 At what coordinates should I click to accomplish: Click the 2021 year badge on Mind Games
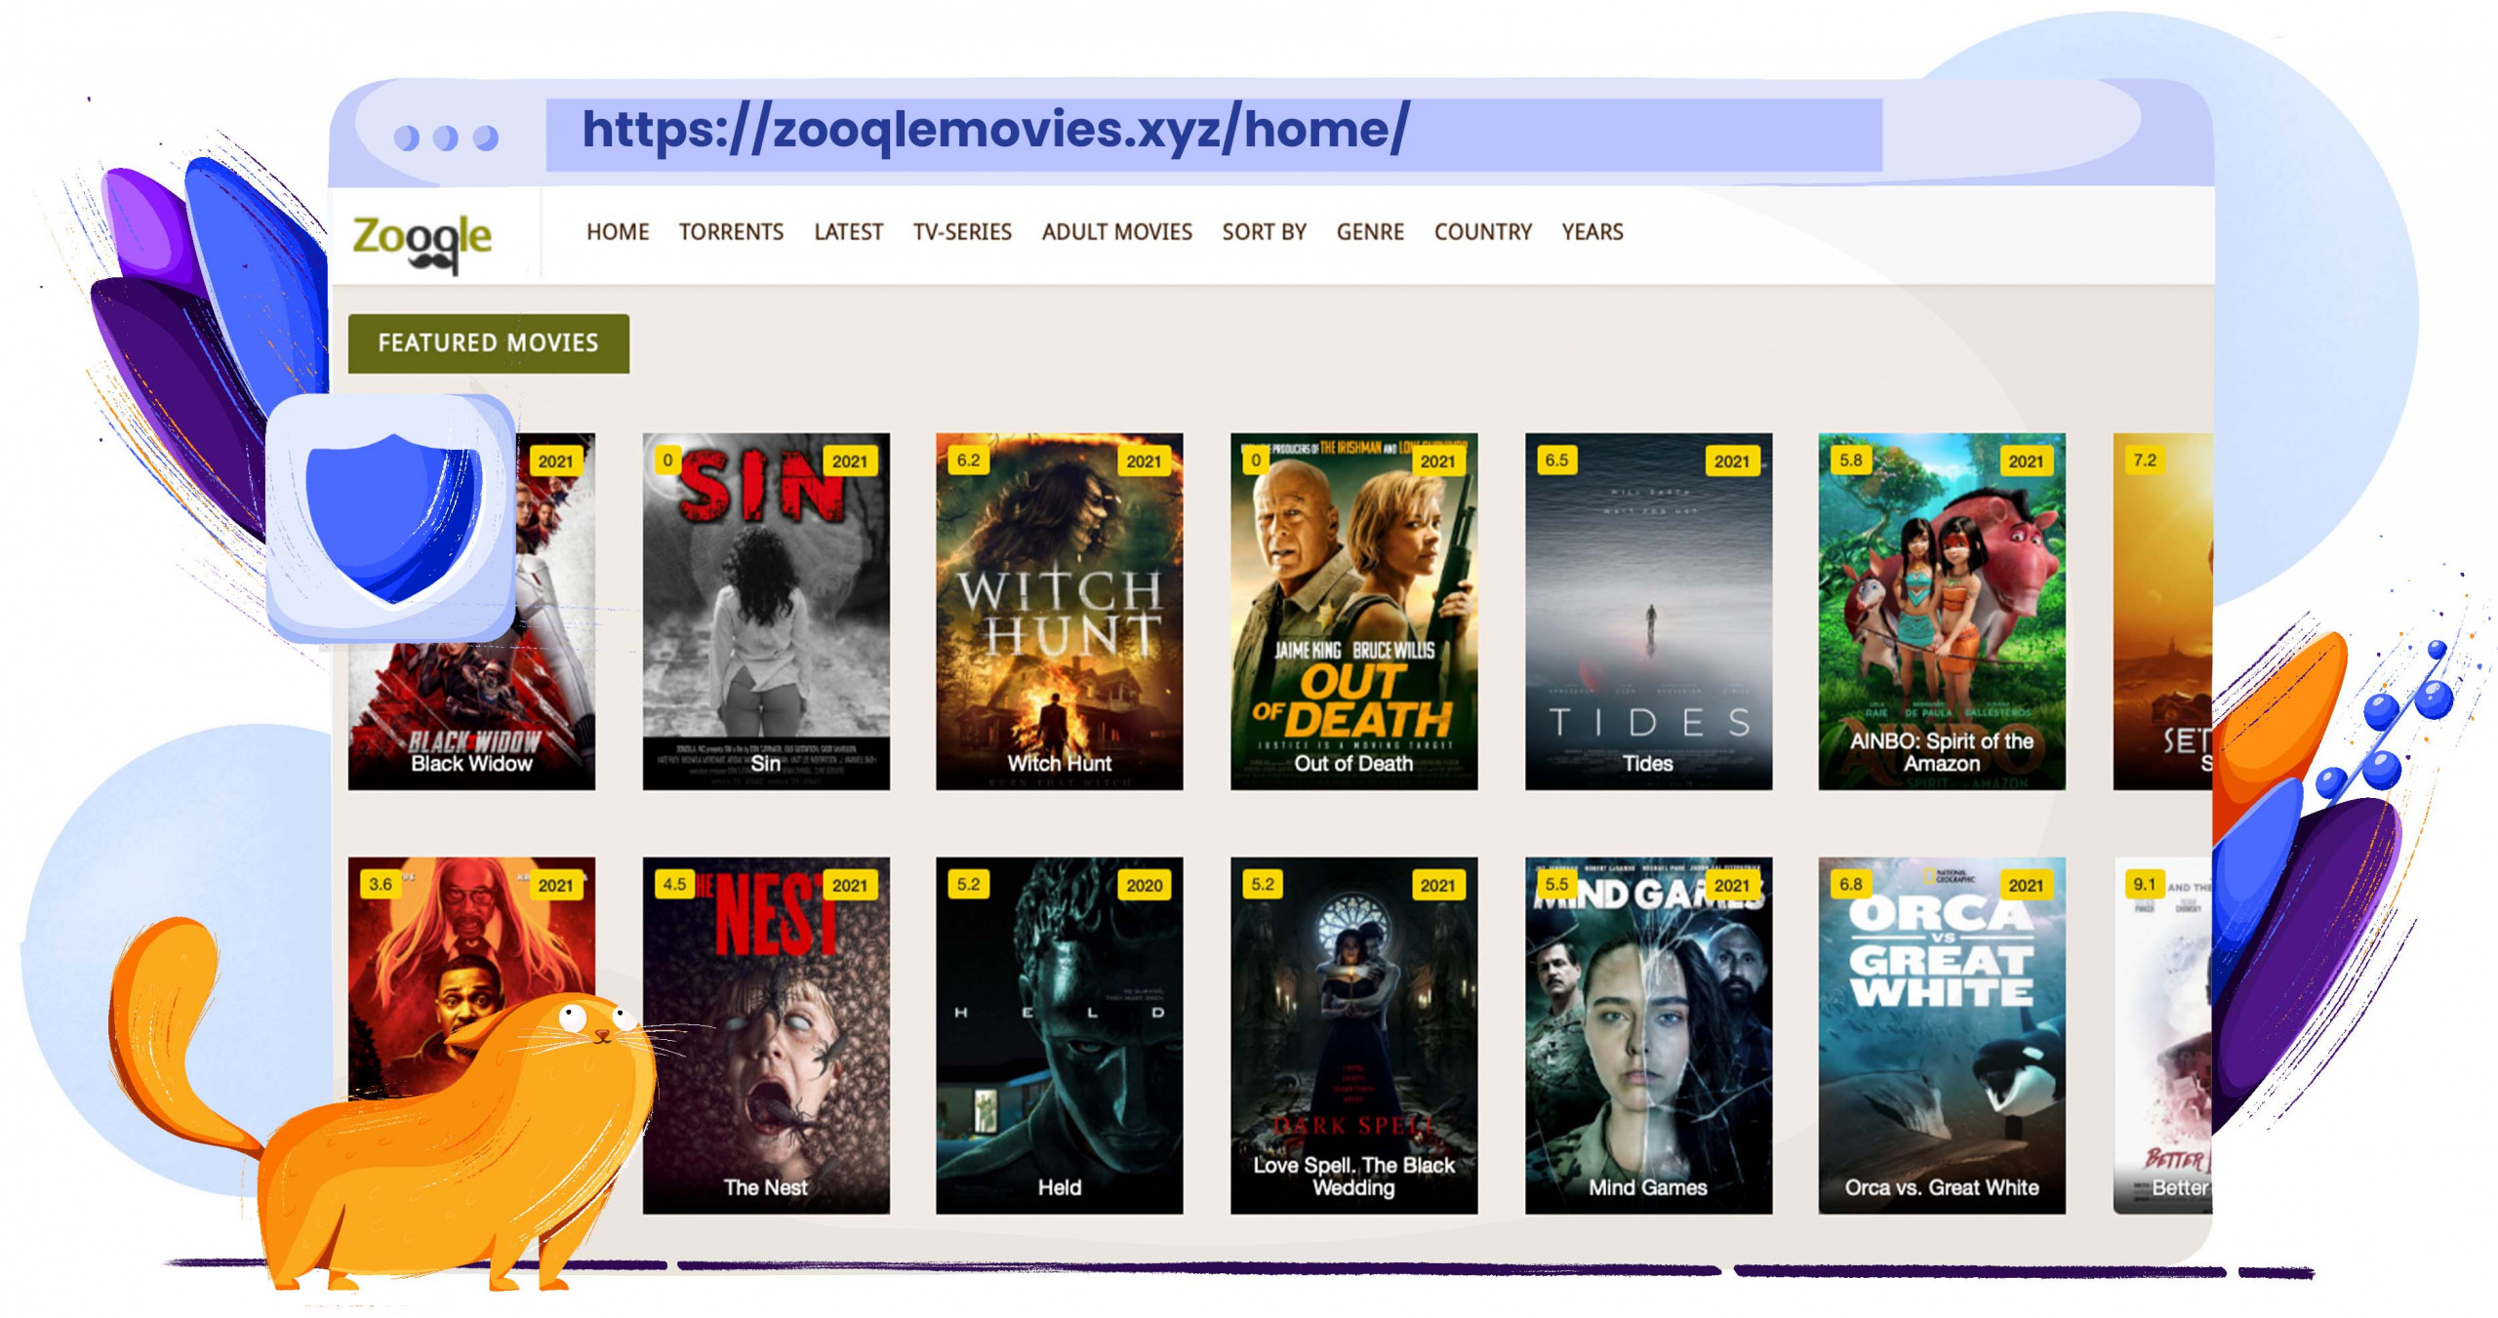click(x=1732, y=885)
